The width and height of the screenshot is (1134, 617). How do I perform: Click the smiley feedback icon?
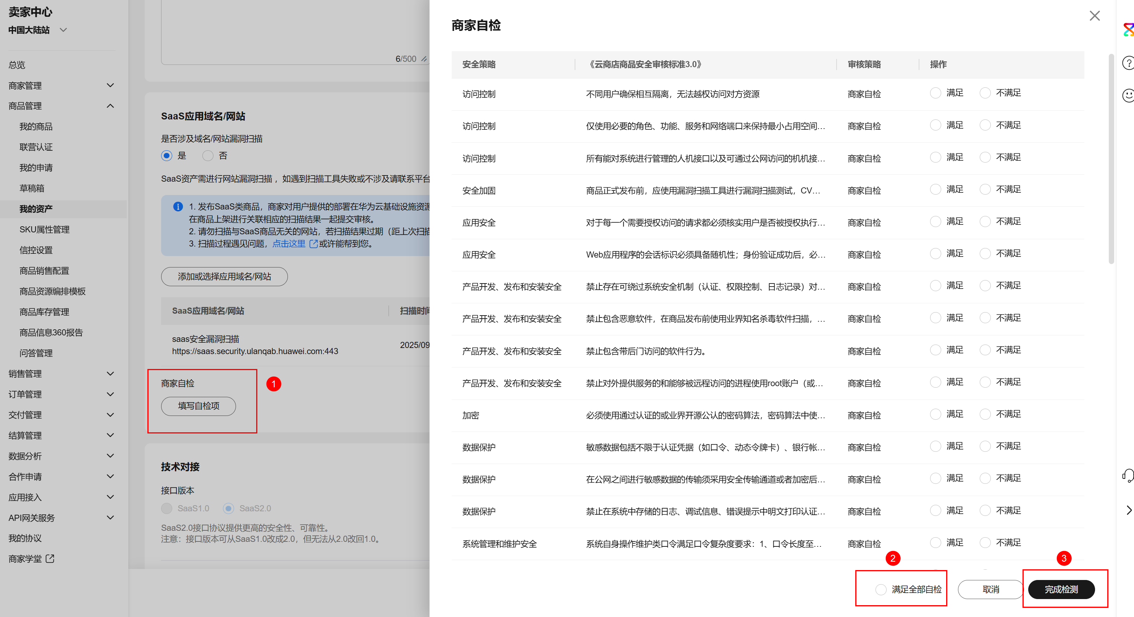point(1128,95)
